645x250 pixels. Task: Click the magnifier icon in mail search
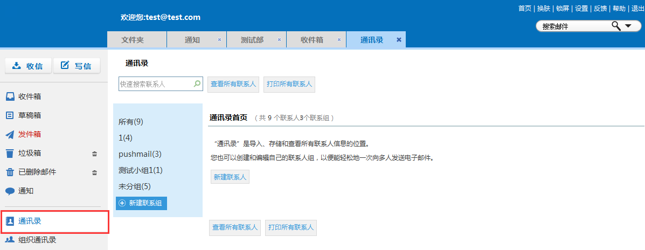615,26
